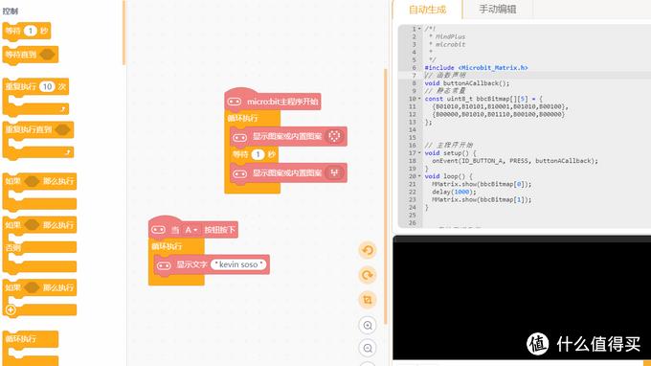
Task: Zoom out of the block workspace
Action: [x=368, y=348]
